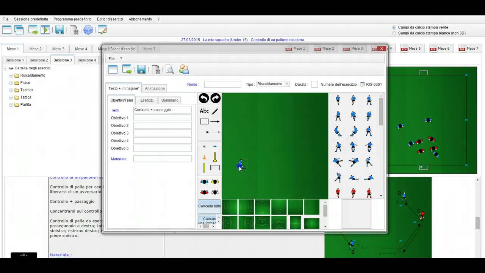Click the duplicate windows icon in main toolbar
Screen dimensions: 485x273
pos(19,30)
